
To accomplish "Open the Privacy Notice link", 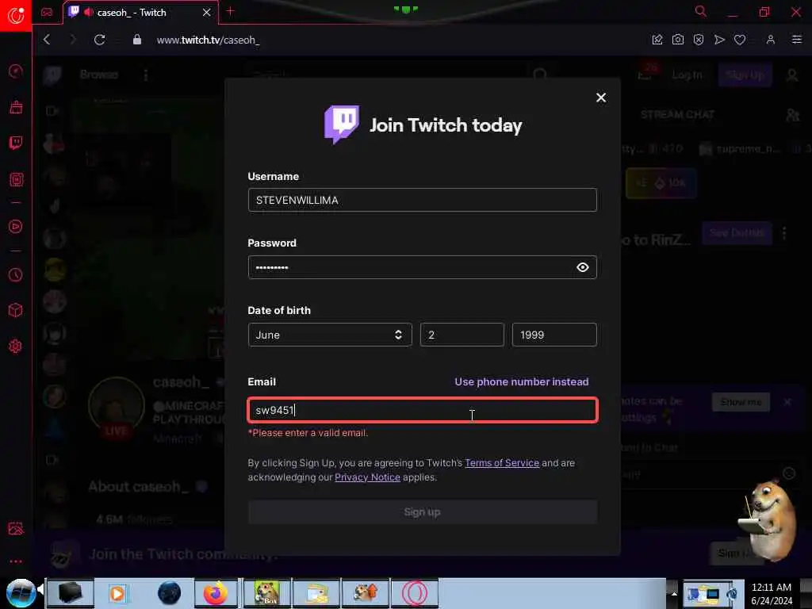I will pos(367,477).
